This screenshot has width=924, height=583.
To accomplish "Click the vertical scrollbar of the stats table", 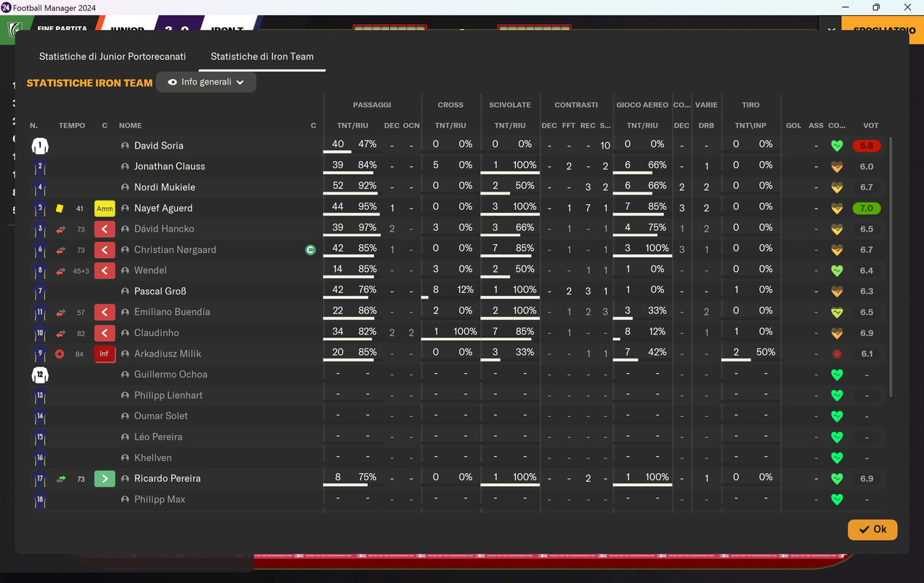I will click(x=890, y=266).
